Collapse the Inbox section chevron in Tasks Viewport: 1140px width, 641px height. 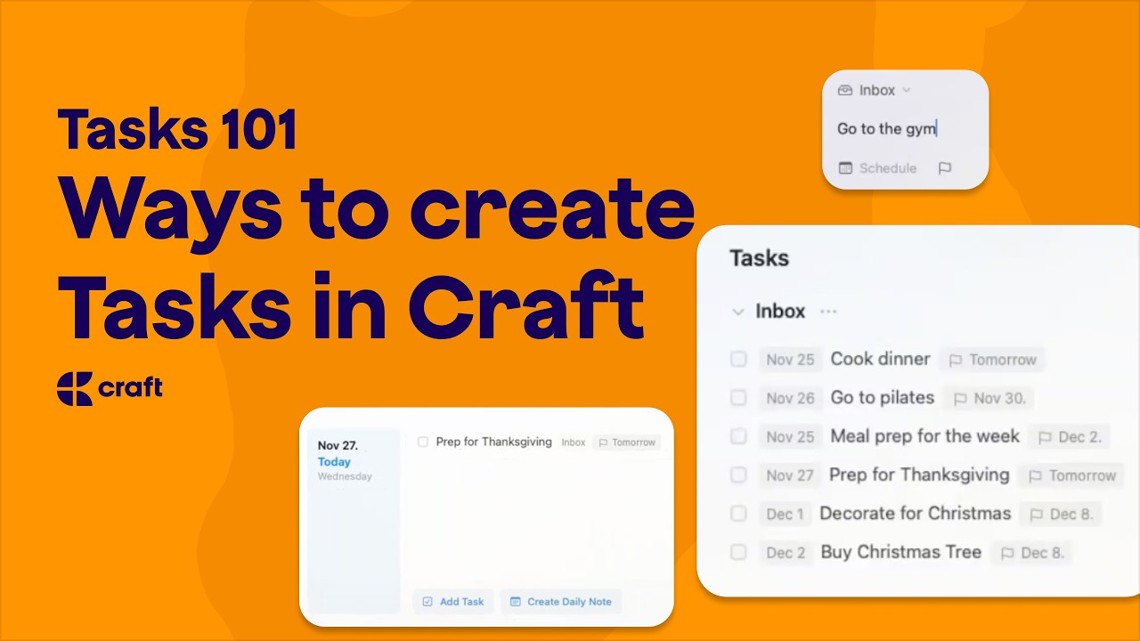[737, 312]
